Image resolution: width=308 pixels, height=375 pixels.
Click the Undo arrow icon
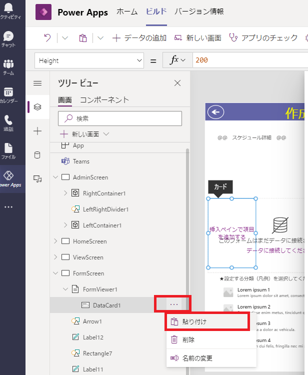pyautogui.click(x=47, y=38)
